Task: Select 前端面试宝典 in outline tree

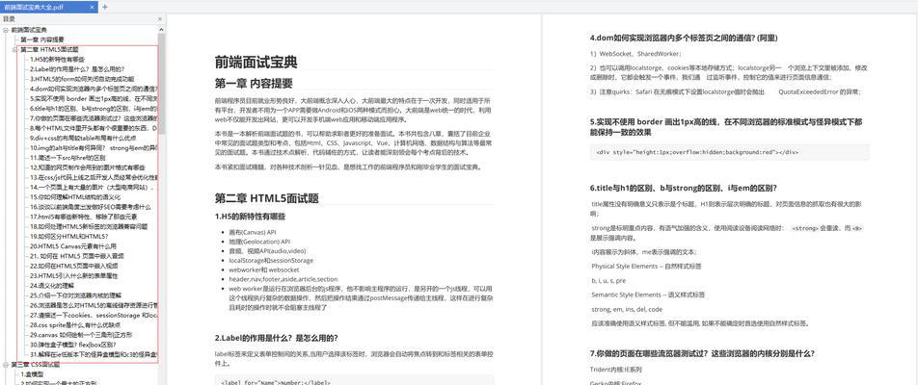Action: coord(29,30)
